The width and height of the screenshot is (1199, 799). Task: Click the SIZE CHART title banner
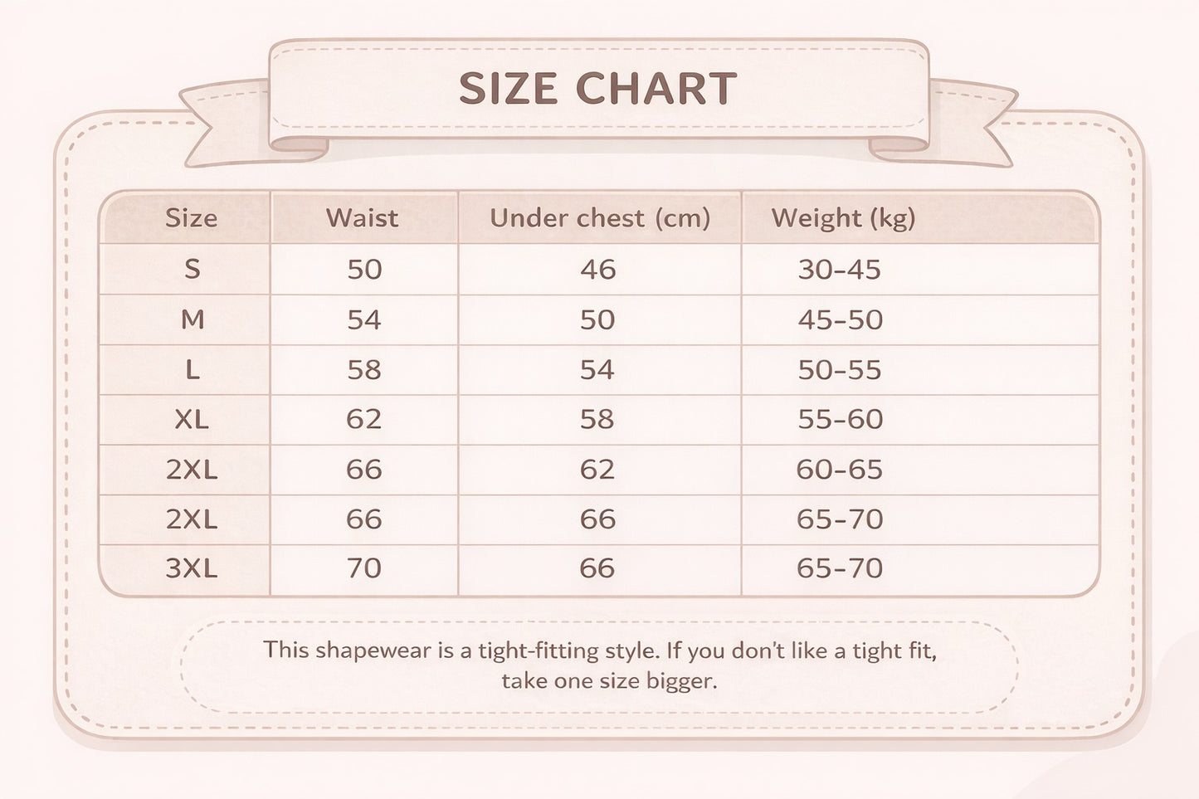[x=597, y=89]
